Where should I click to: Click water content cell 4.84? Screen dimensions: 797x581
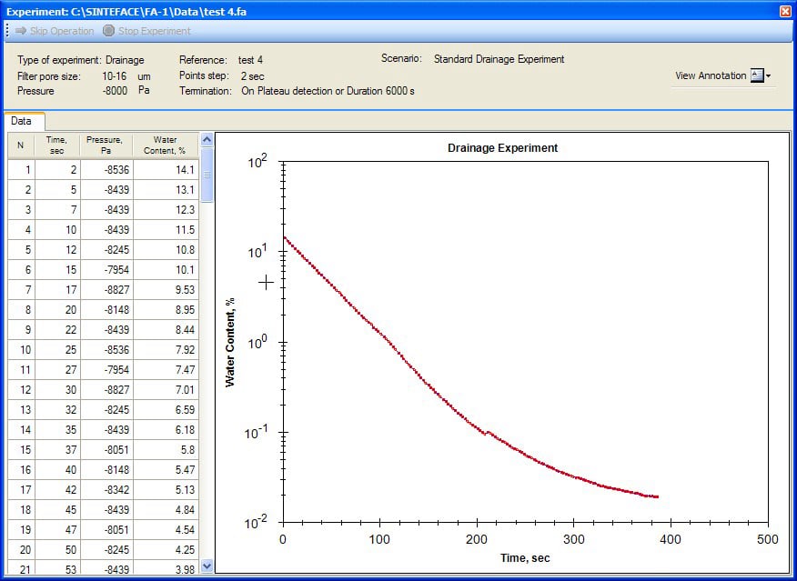pyautogui.click(x=166, y=510)
